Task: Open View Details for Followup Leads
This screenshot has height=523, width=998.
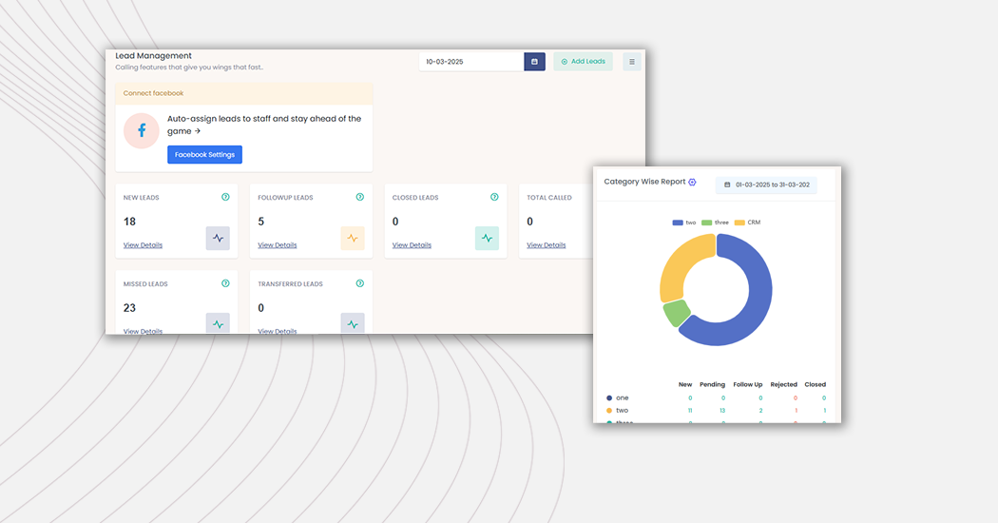Action: click(x=277, y=245)
